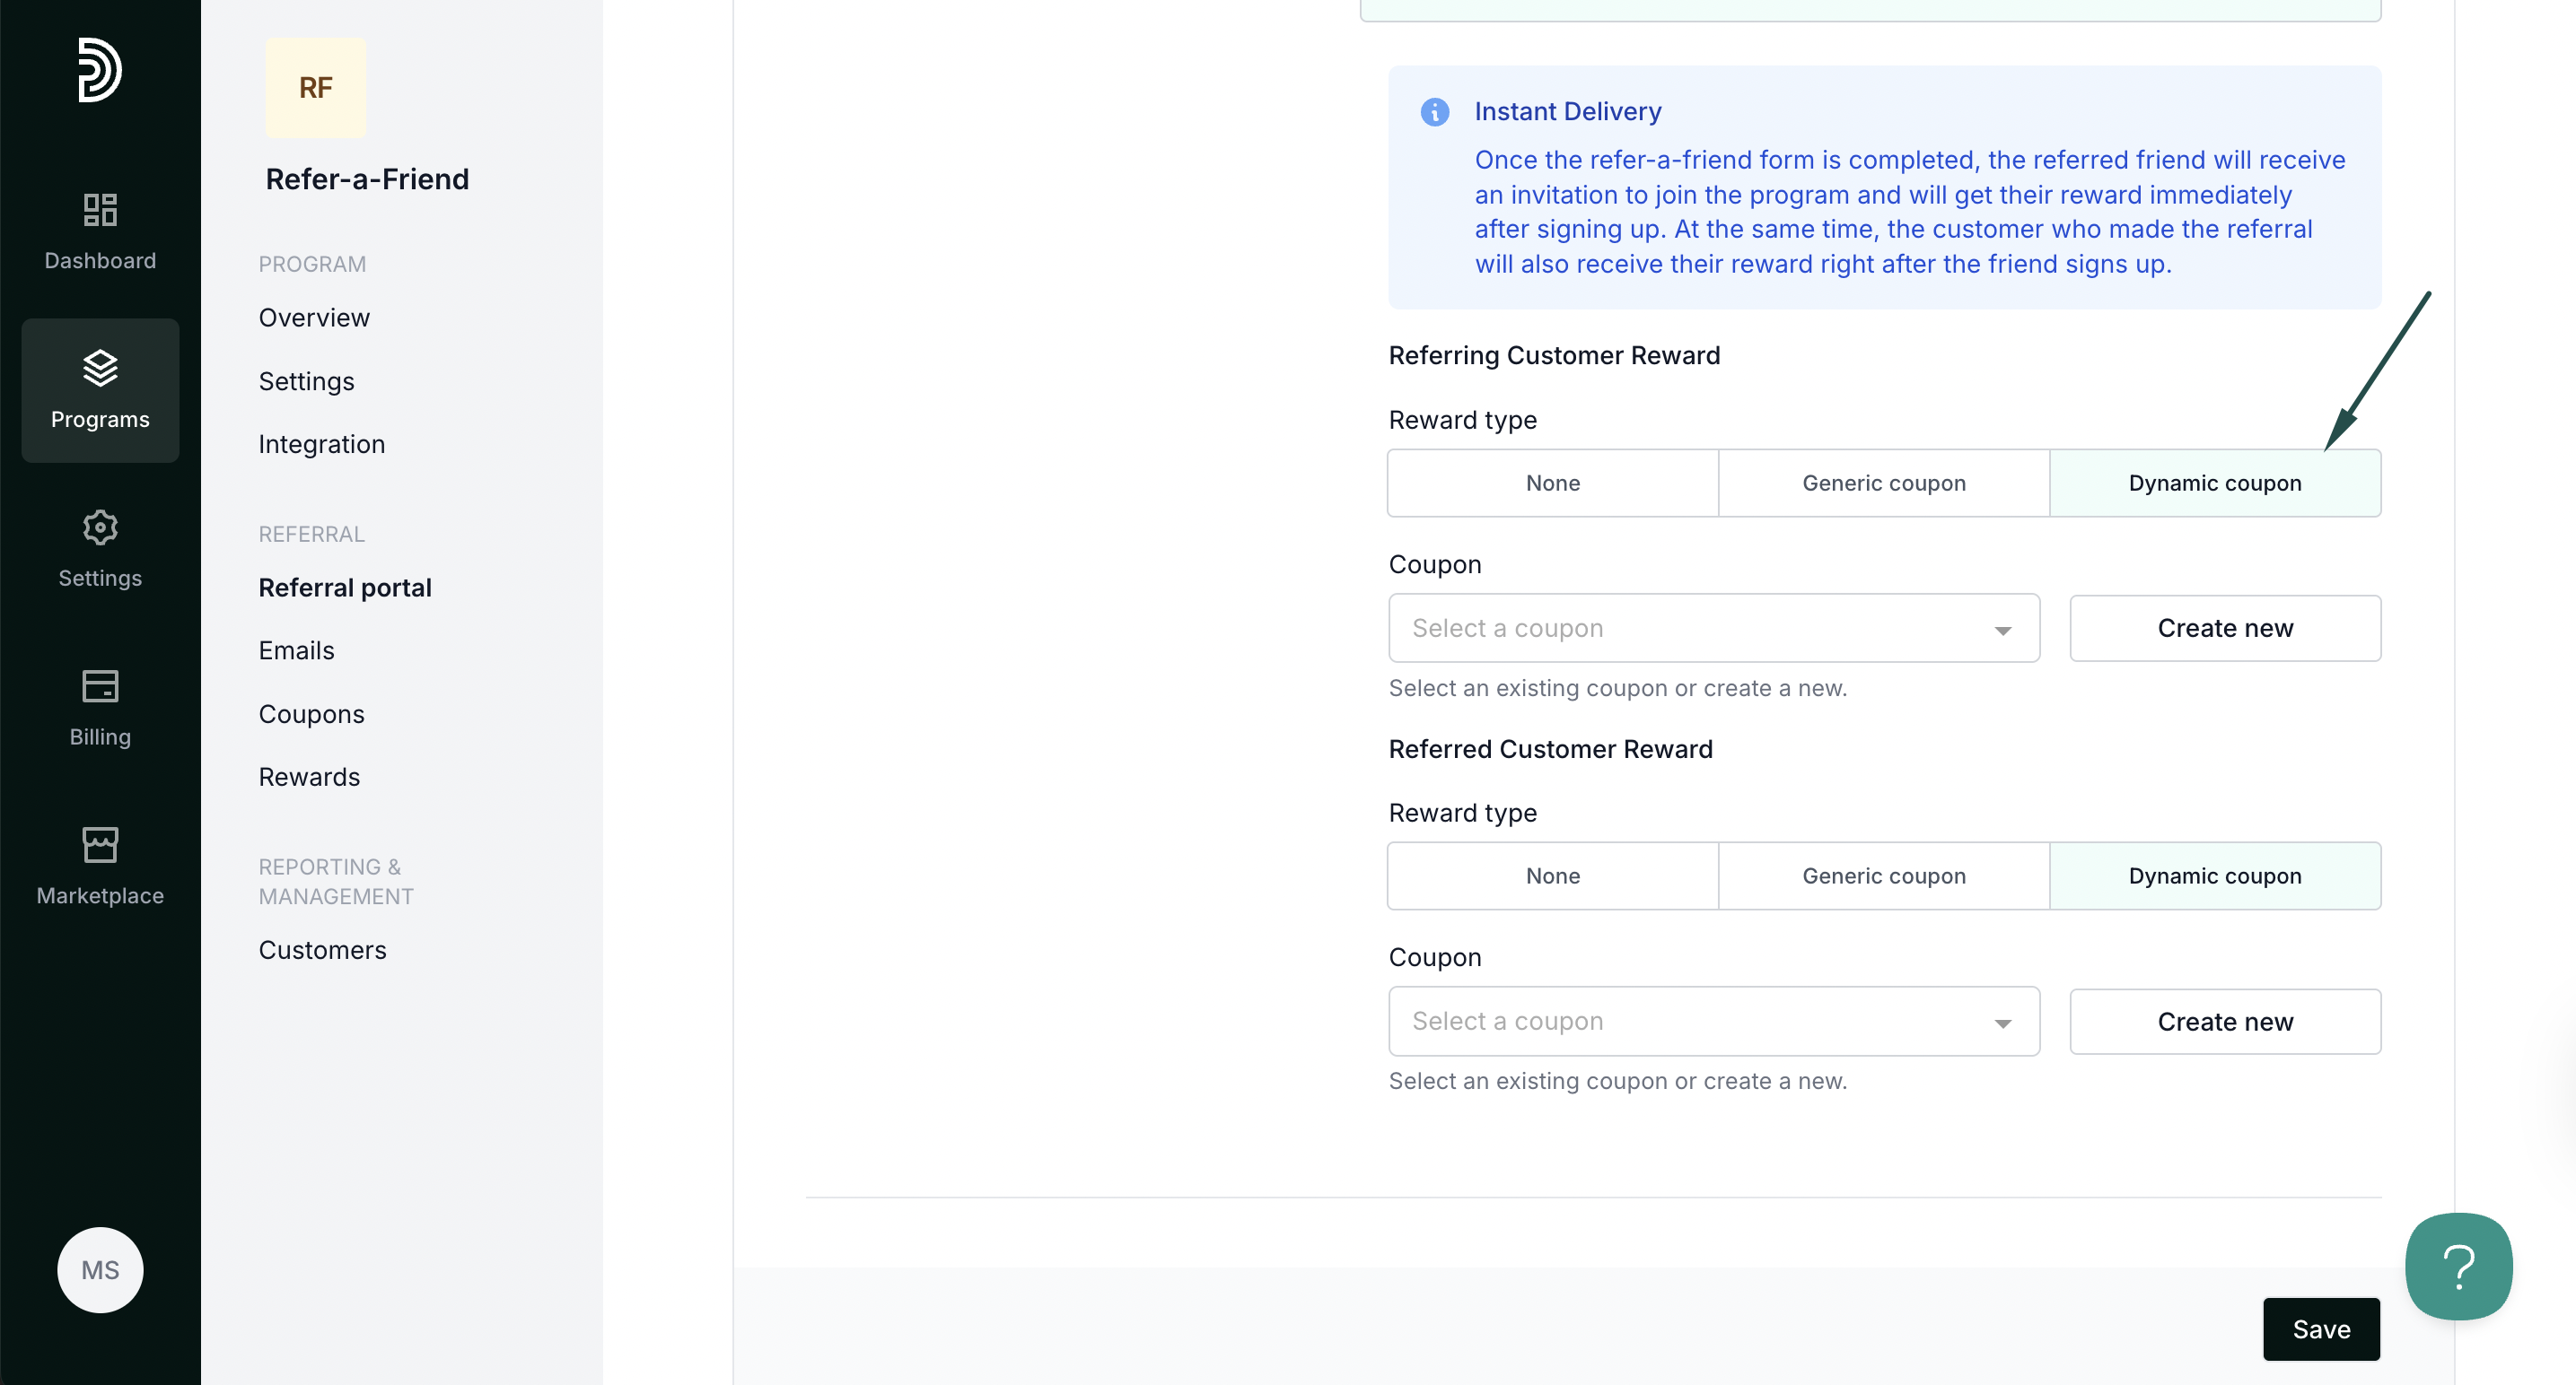2576x1385 pixels.
Task: Open the help question mark bubble
Action: tap(2458, 1266)
